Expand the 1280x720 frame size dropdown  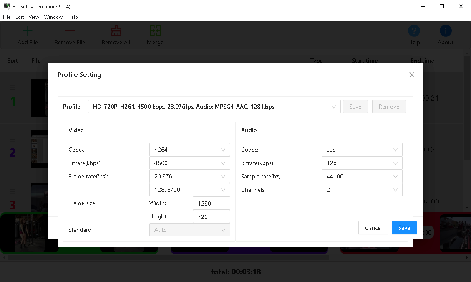coord(189,190)
